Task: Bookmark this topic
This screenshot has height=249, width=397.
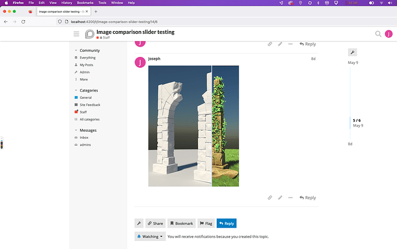Action: click(x=182, y=223)
